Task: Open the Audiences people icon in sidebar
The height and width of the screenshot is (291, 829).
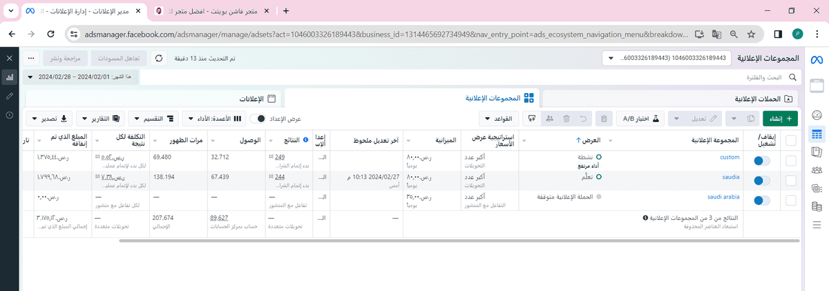Action: click(x=817, y=170)
